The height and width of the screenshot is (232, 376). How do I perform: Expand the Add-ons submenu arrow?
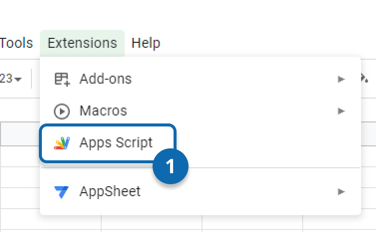(341, 79)
